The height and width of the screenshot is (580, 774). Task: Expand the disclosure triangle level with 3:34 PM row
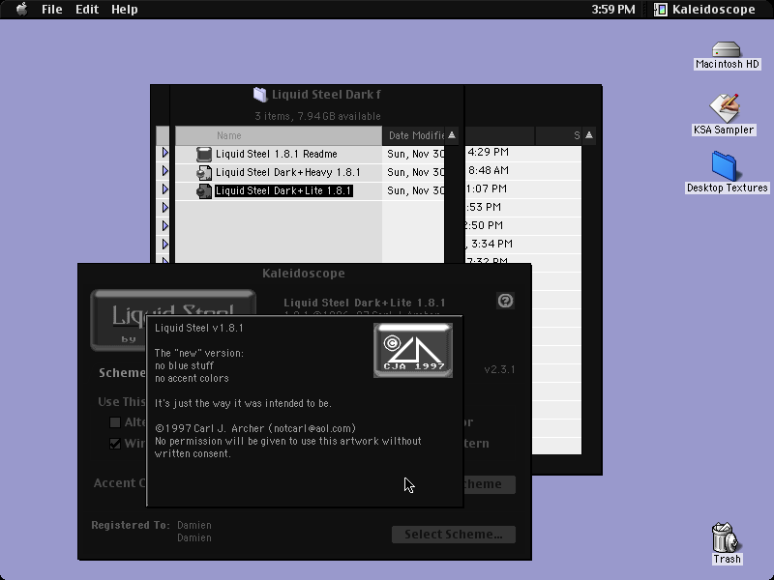[x=164, y=244]
